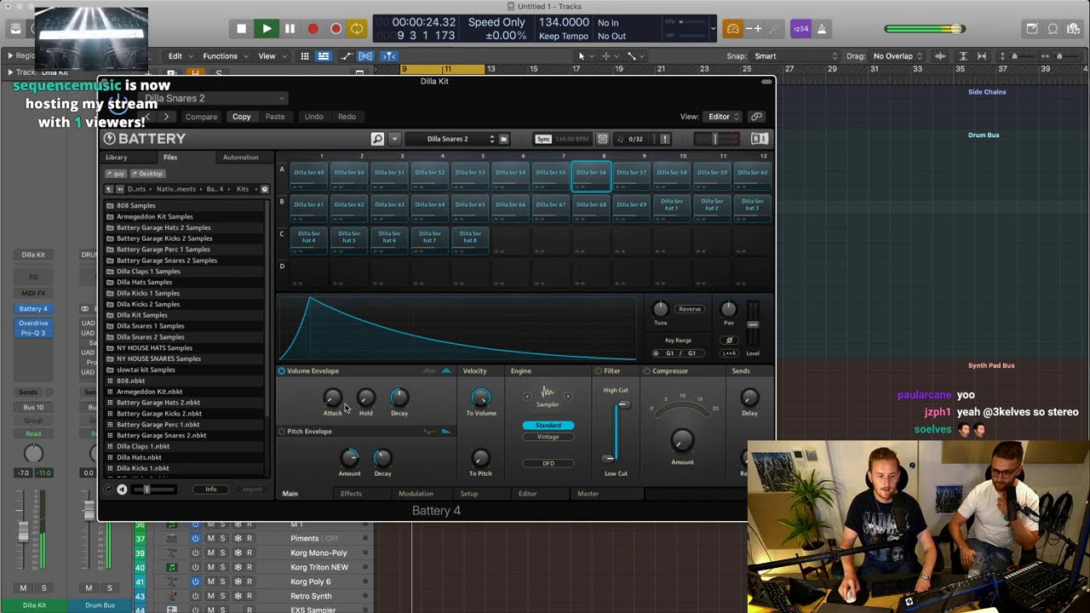The height and width of the screenshot is (613, 1090).
Task: Click the green Play button
Action: [x=266, y=29]
